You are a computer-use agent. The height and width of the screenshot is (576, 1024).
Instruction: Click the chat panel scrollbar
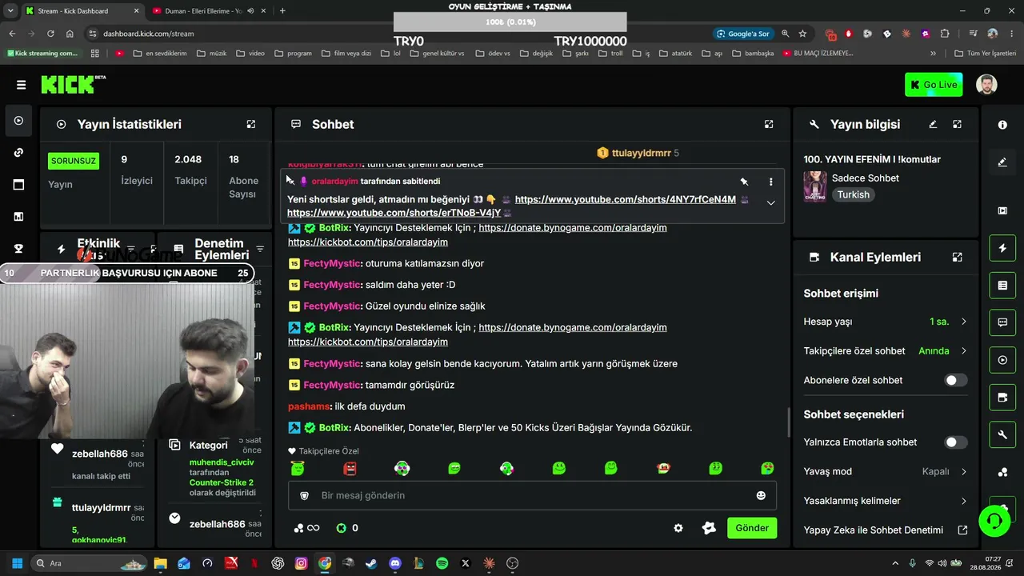tap(789, 422)
